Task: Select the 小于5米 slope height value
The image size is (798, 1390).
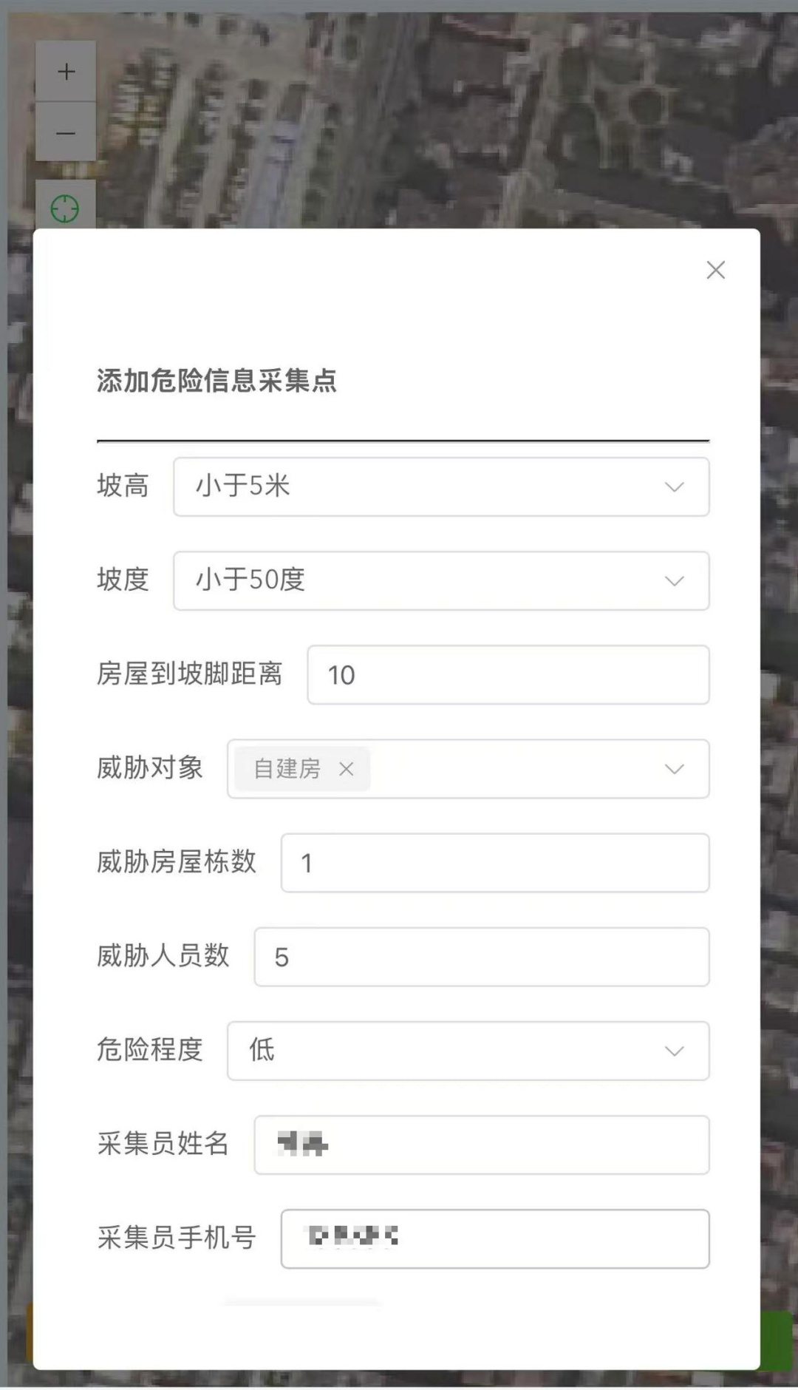Action: (243, 486)
